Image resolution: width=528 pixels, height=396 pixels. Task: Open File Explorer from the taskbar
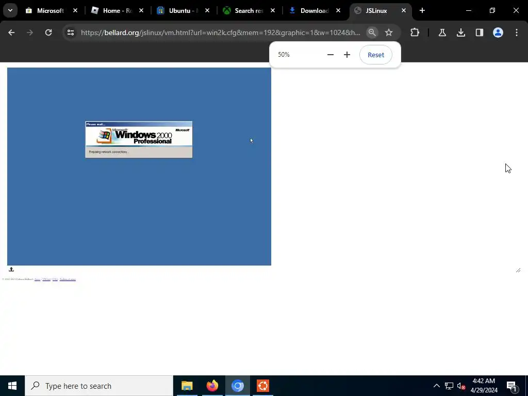coord(187,386)
